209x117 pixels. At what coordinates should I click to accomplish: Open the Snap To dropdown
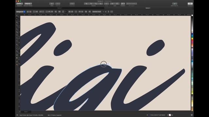tap(123, 4)
